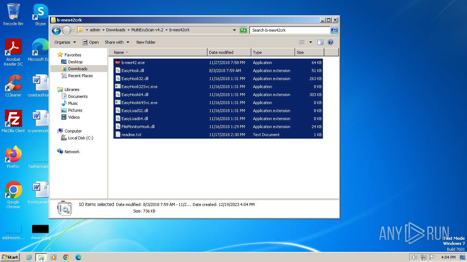Open Firefox desktop icon
This screenshot has width=467, height=262.
13,157
